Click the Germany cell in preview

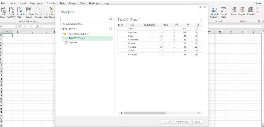(136, 32)
